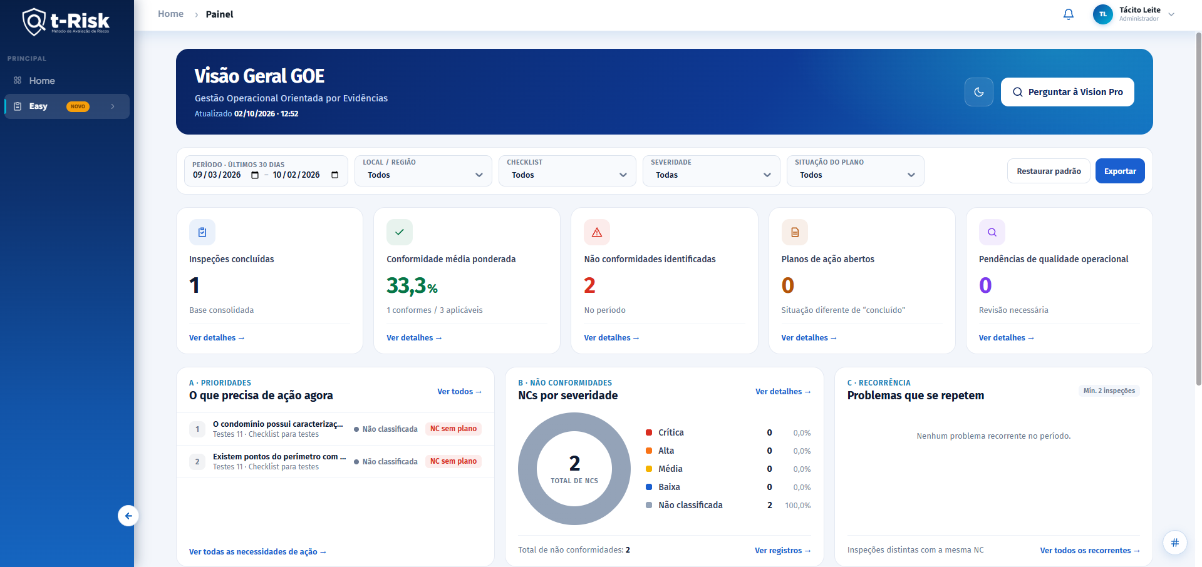
Task: Select priority row O condomínio possui caracterizaç...
Action: (x=335, y=429)
